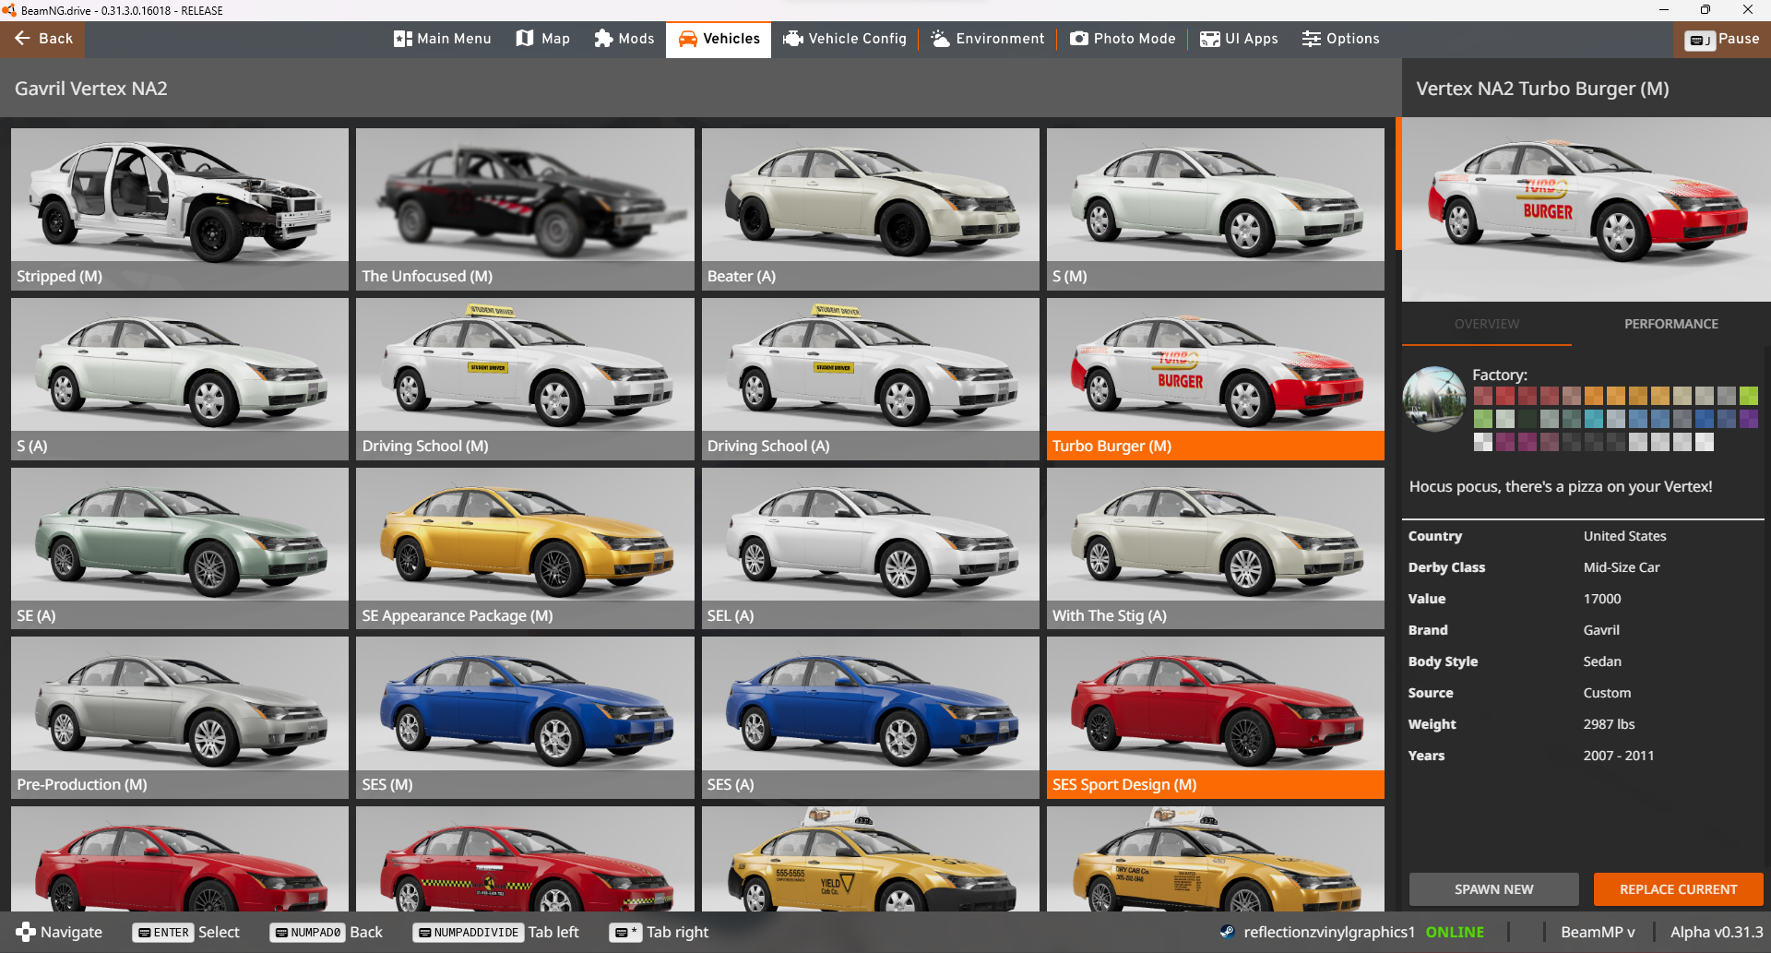Click the ONLINE status indicator

point(1455,932)
